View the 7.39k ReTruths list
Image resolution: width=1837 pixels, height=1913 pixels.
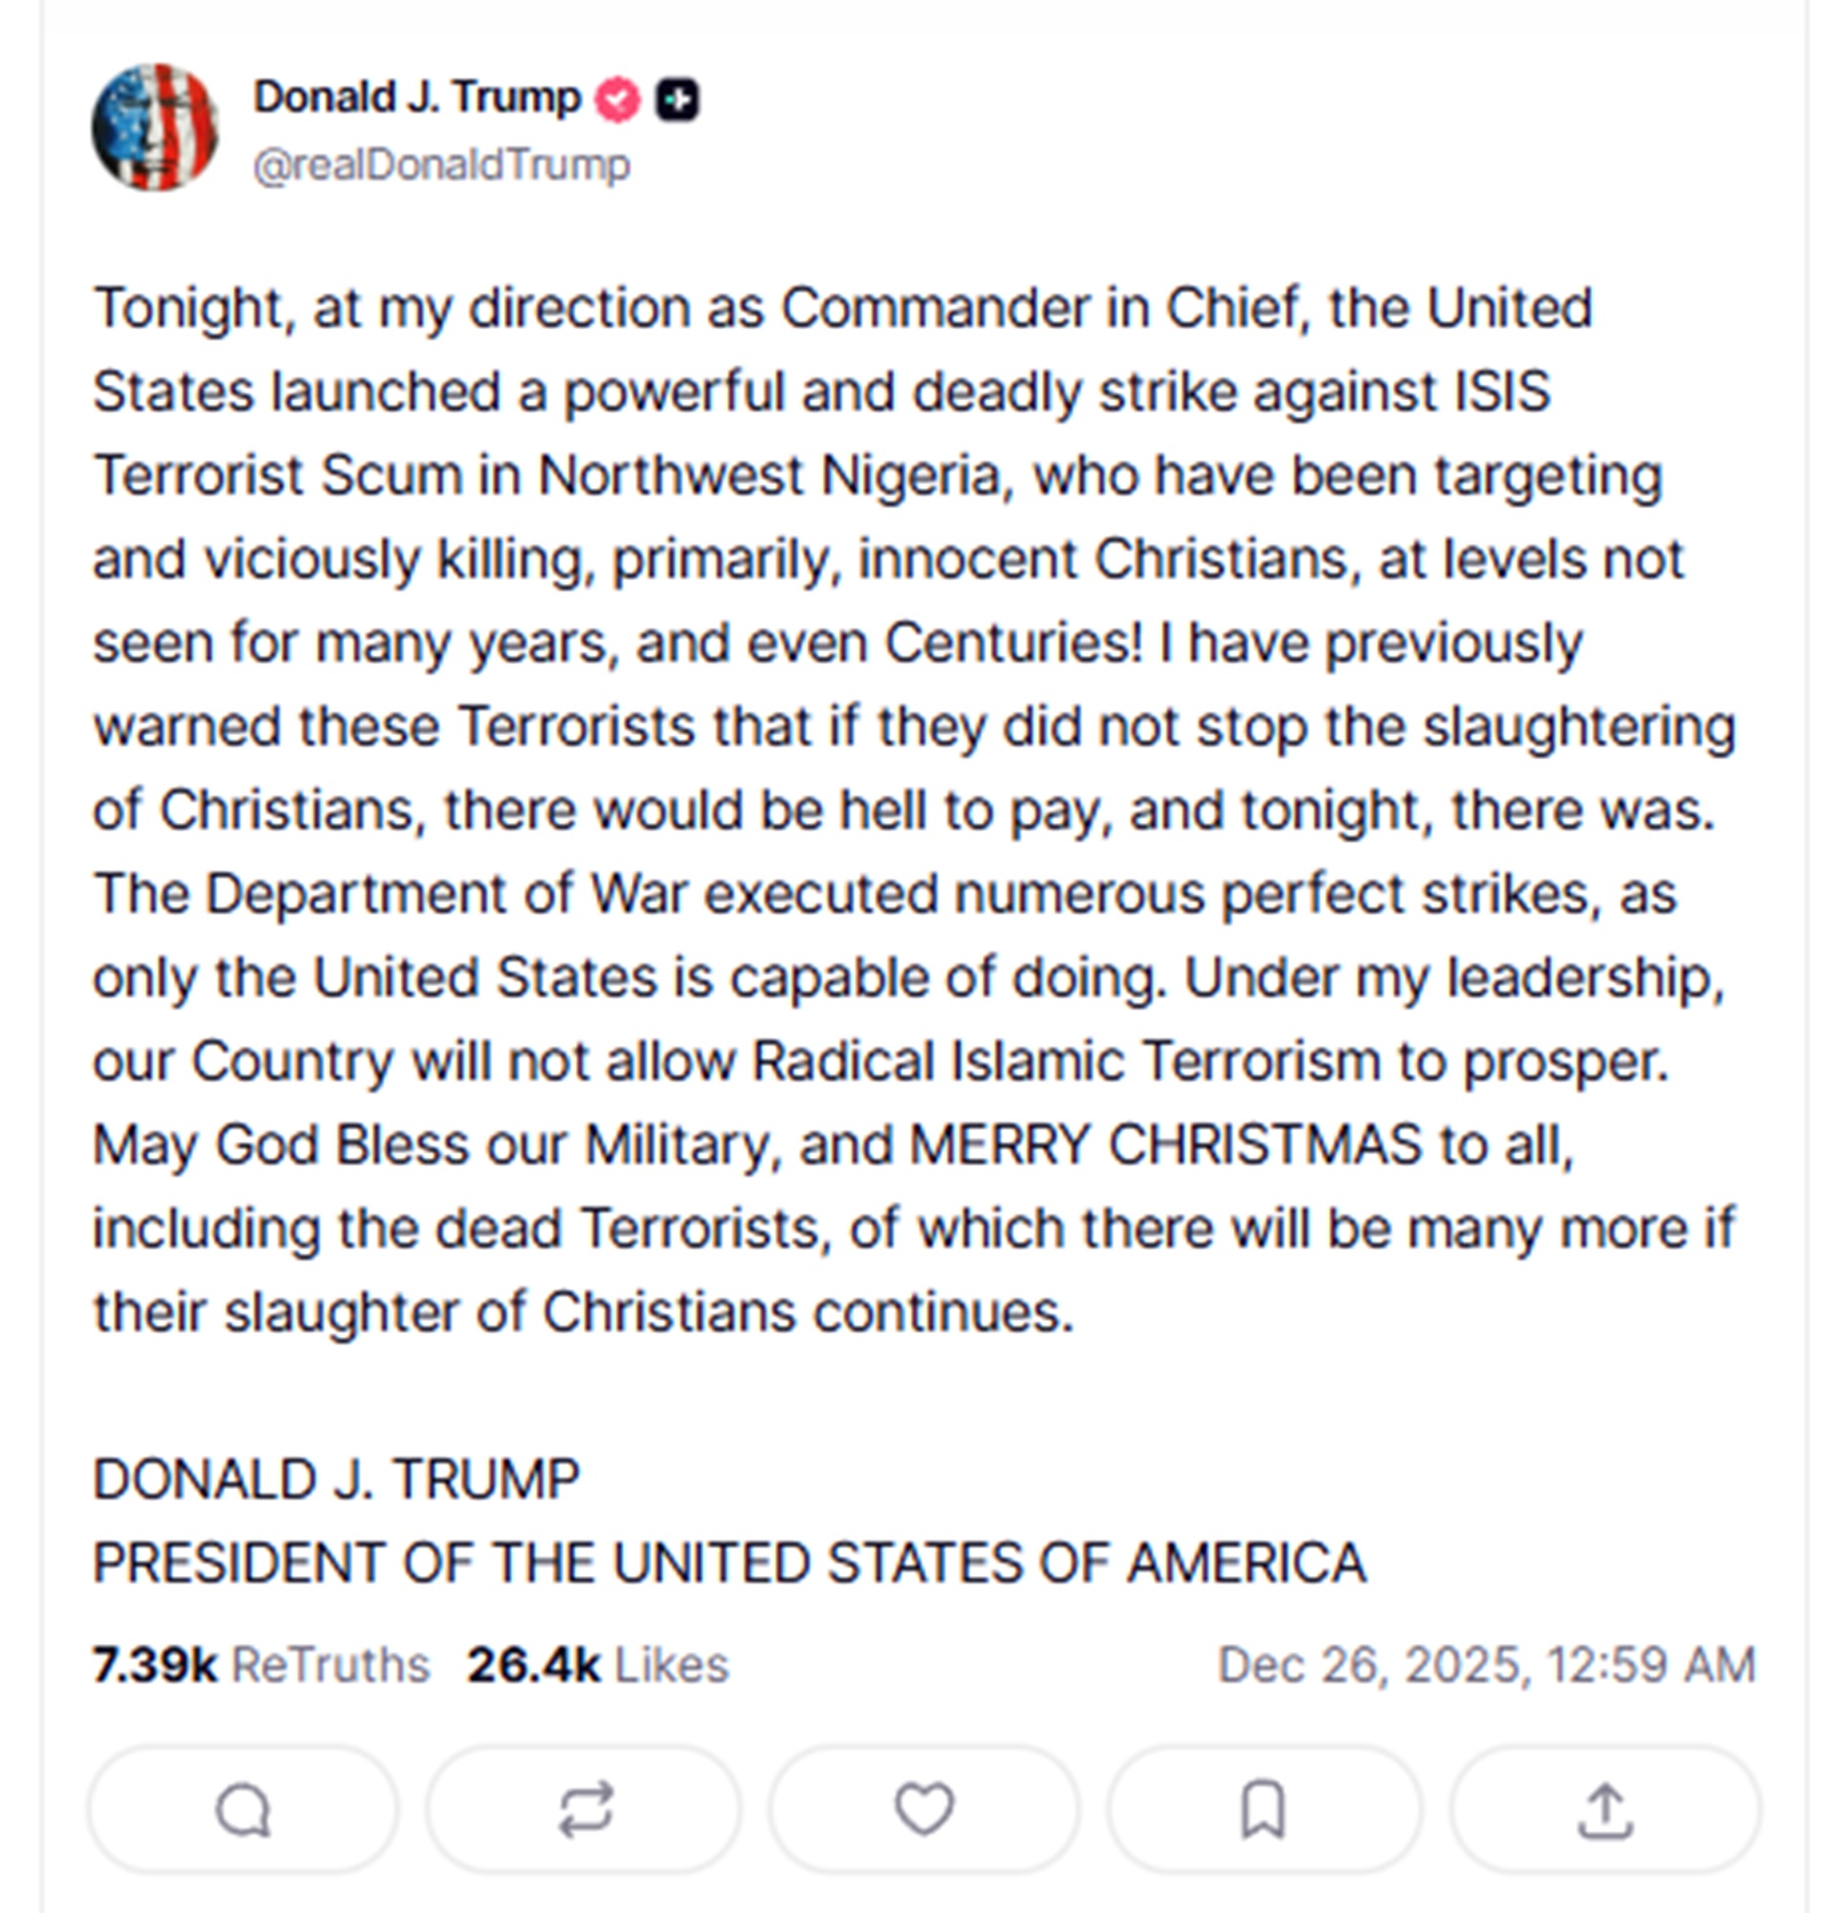(260, 1665)
